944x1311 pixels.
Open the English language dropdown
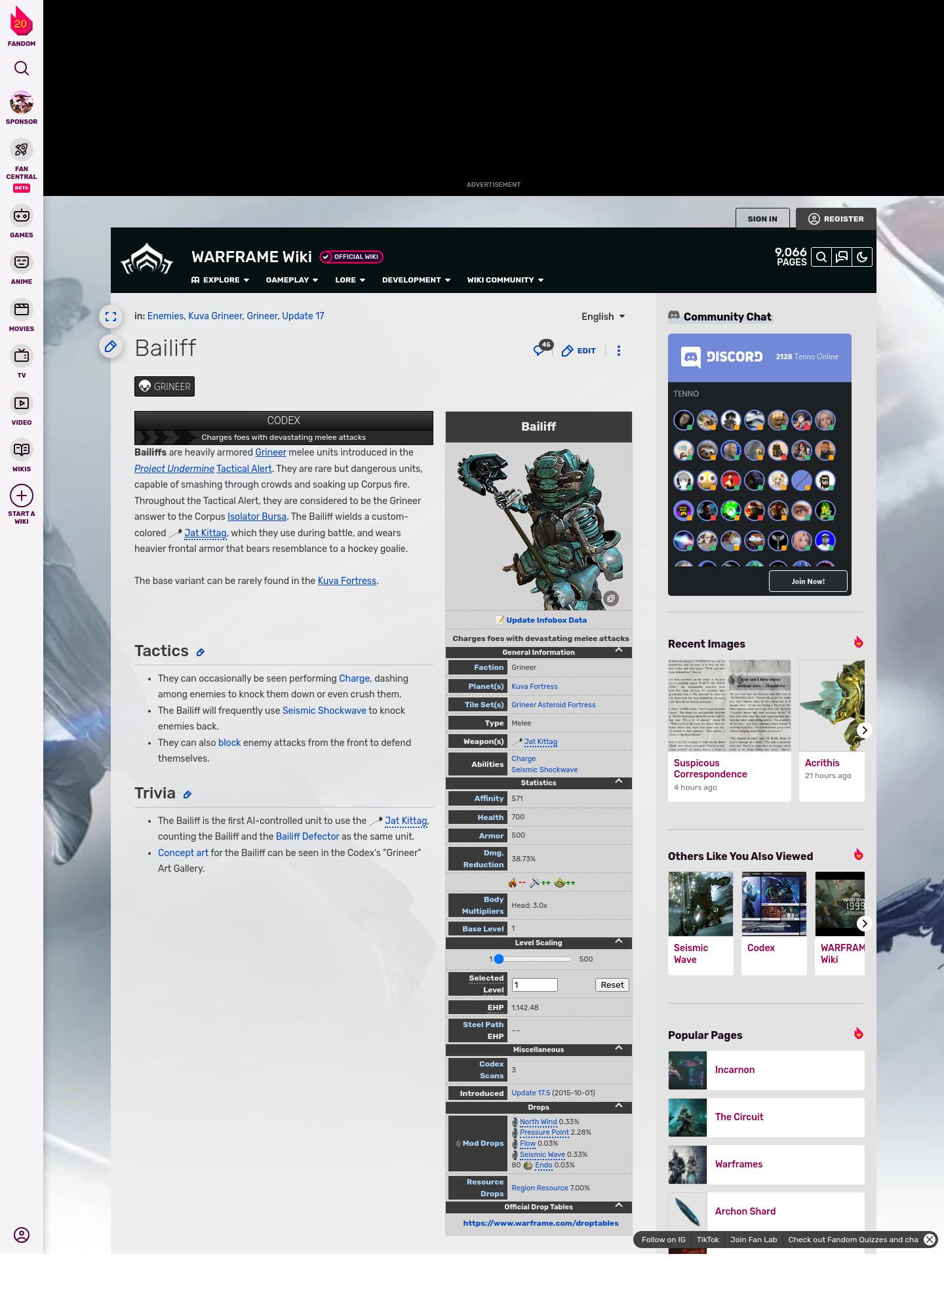coord(603,317)
